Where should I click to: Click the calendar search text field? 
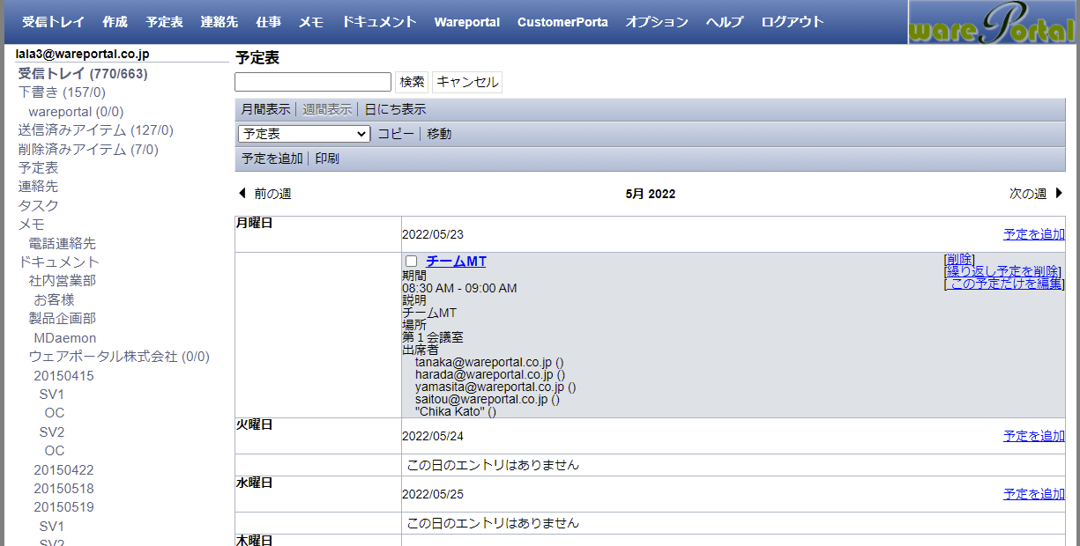click(x=313, y=82)
